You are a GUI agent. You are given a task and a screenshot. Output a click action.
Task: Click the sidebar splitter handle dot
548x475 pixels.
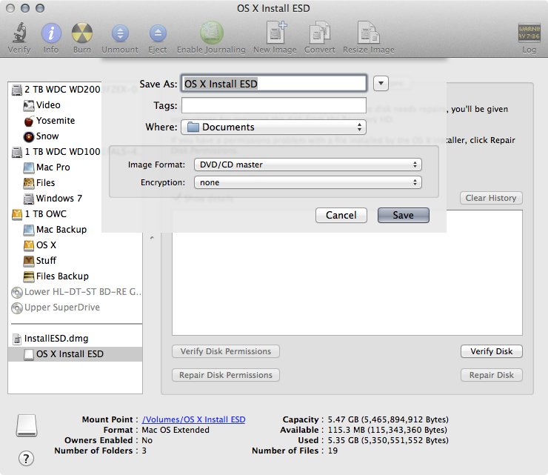152,238
